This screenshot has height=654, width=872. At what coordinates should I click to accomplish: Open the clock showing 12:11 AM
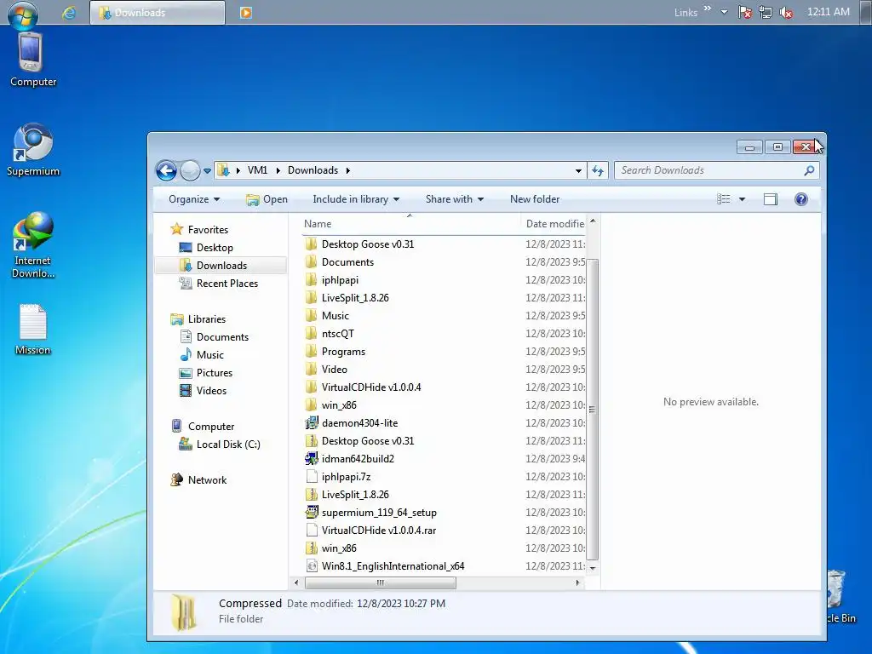click(828, 12)
